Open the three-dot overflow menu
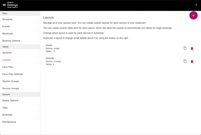 coord(196,5)
